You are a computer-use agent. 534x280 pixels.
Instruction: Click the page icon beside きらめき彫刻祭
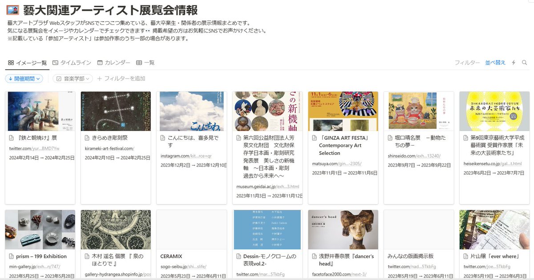[88, 138]
